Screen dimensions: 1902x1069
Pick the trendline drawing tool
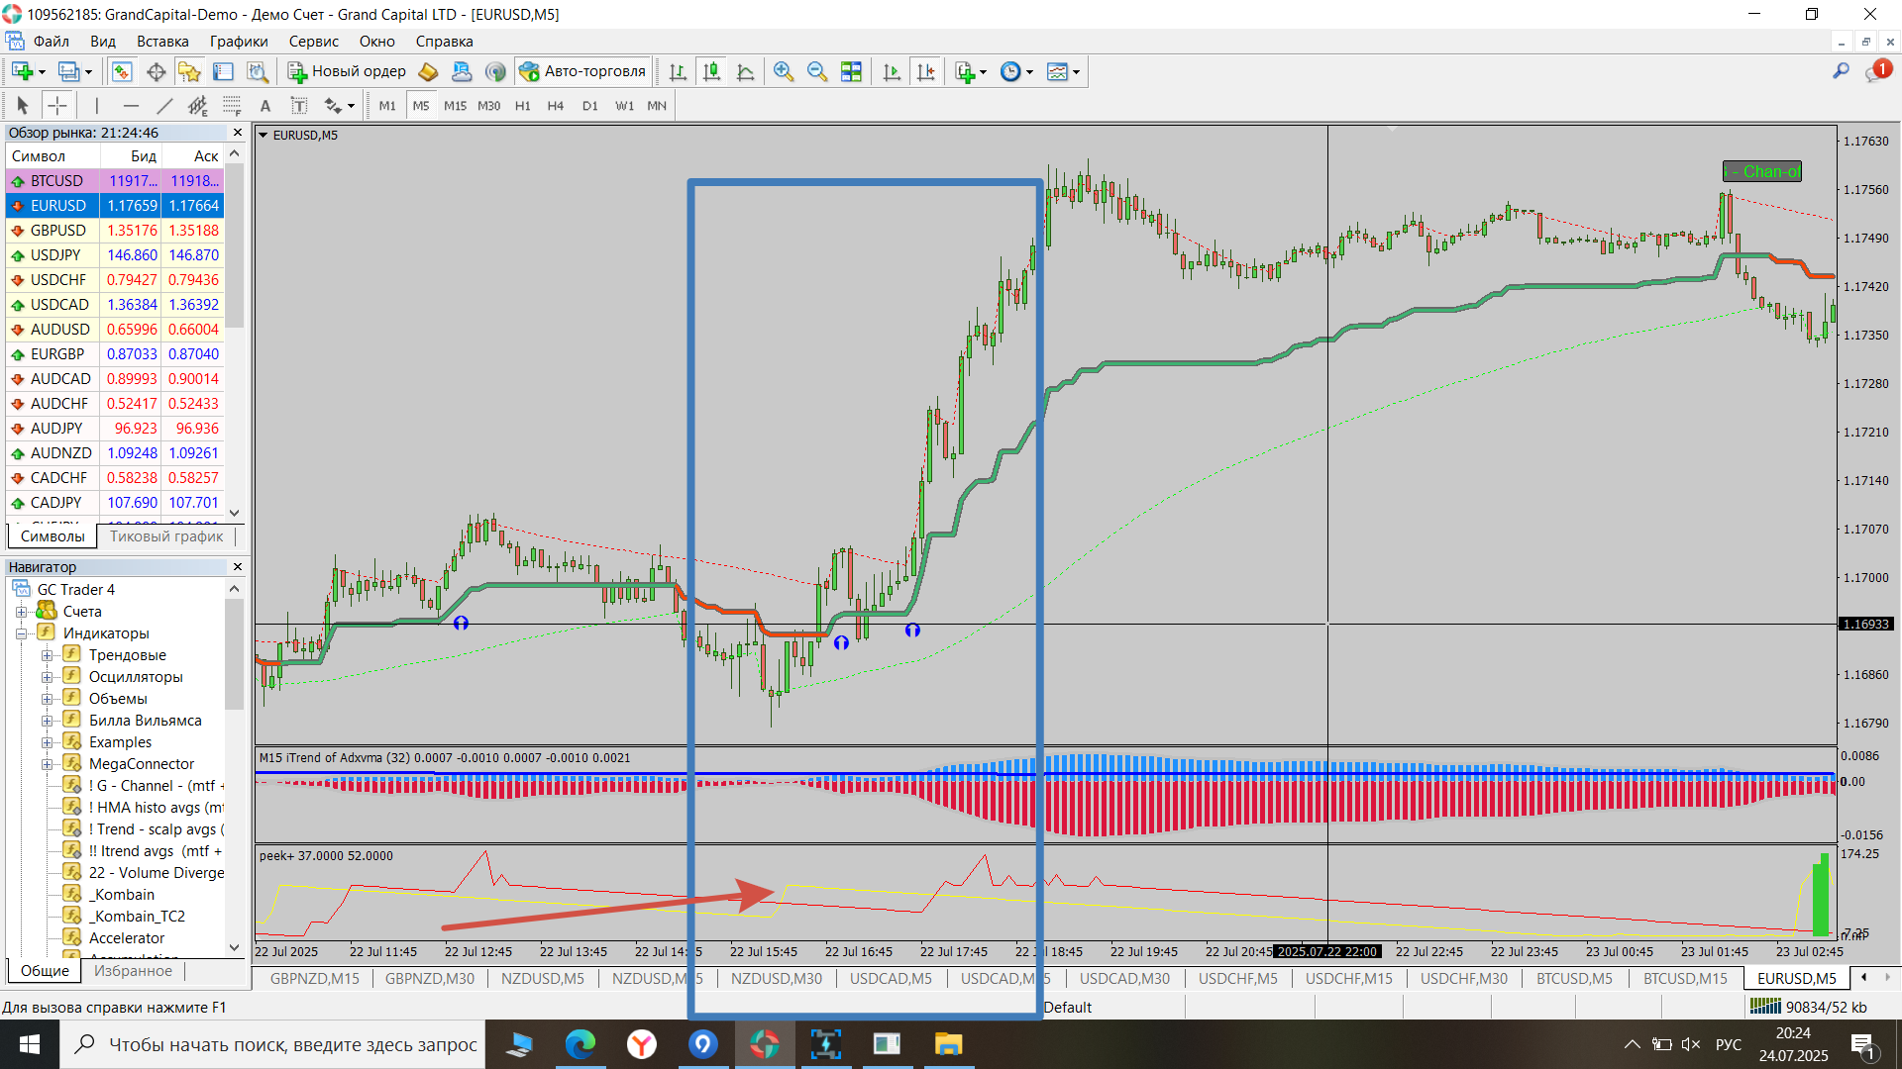tap(164, 106)
